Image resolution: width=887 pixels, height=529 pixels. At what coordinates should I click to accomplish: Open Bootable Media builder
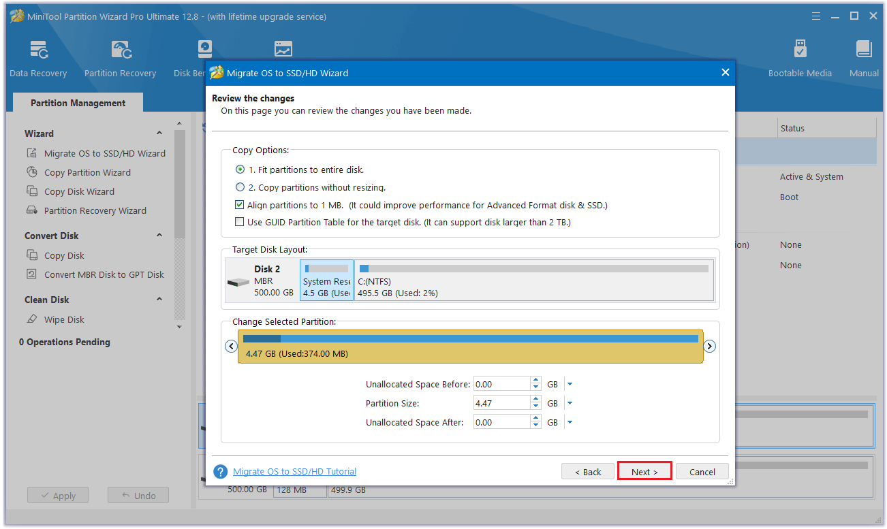800,58
